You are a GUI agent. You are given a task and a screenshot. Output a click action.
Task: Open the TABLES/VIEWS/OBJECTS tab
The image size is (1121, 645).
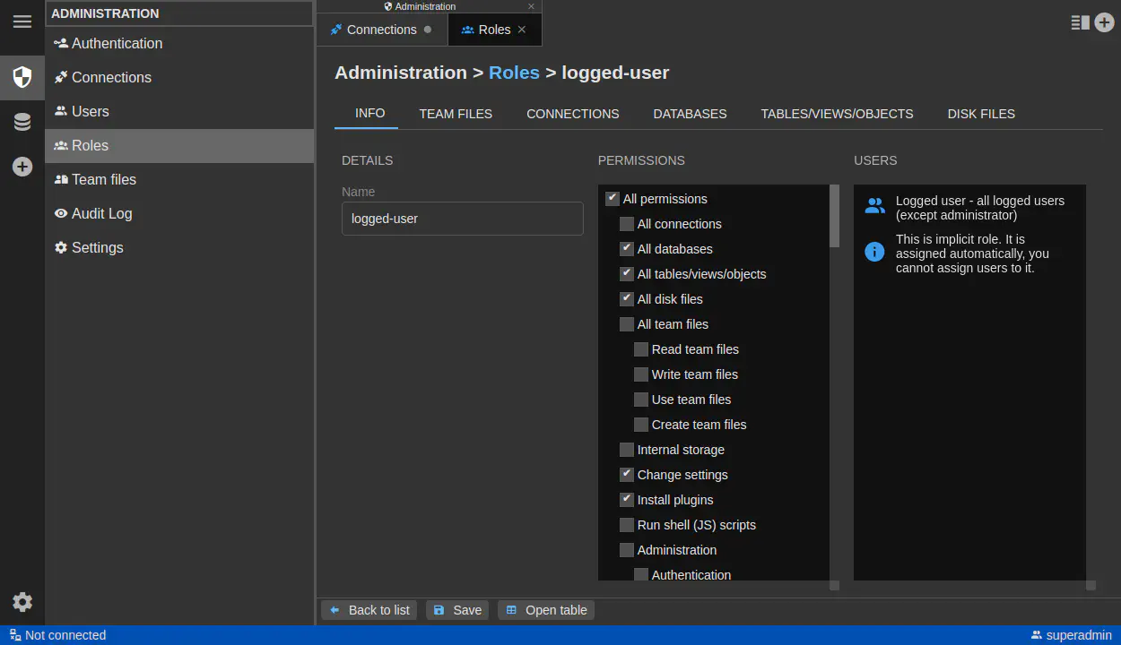click(837, 114)
